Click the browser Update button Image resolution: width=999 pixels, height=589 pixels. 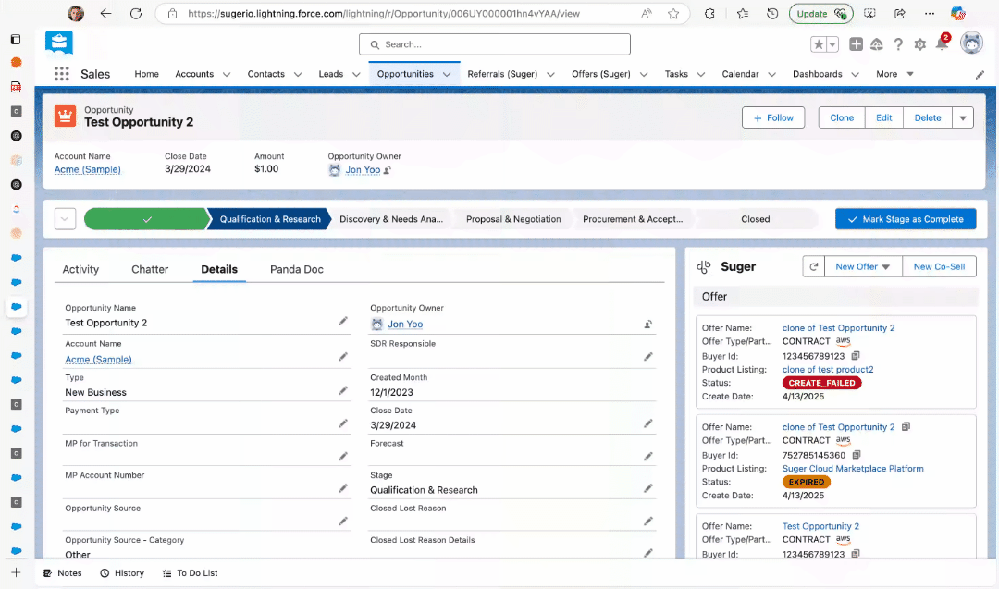(820, 13)
